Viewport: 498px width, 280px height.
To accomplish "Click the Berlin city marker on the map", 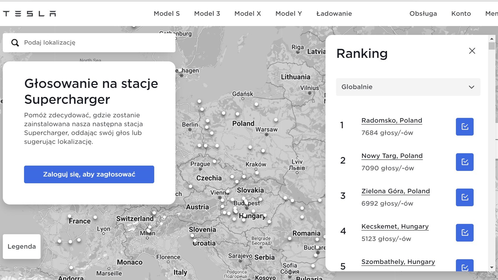I will pos(190,130).
